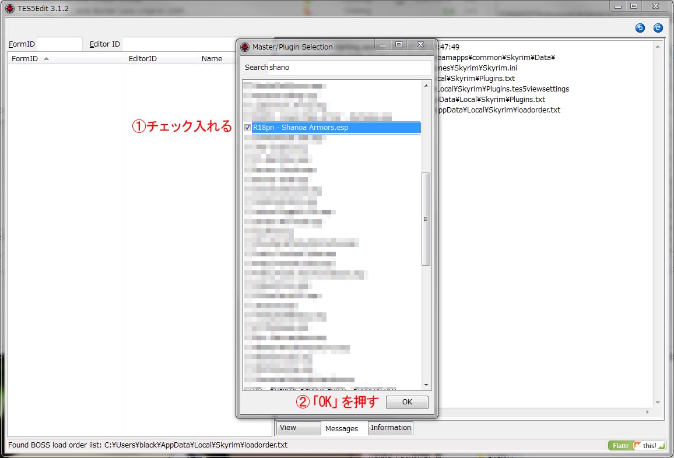Viewport: 674px width, 458px height.
Task: Click the blue back navigation arrow icon
Action: 640,28
